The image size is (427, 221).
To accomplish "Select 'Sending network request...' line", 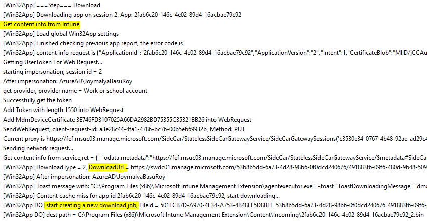I will coord(38,148).
